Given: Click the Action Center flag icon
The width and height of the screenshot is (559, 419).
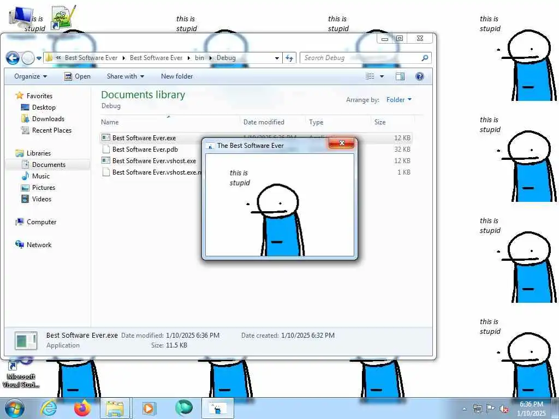Looking at the screenshot, I should click(x=491, y=409).
